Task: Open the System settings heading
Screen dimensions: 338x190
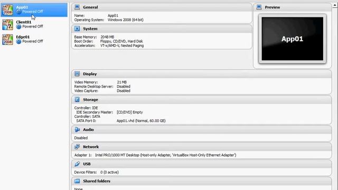Action: click(x=90, y=28)
